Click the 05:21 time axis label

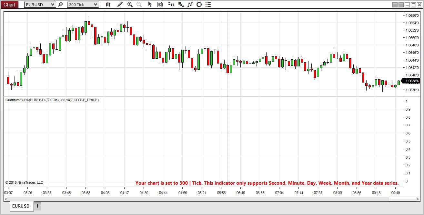pos(202,193)
